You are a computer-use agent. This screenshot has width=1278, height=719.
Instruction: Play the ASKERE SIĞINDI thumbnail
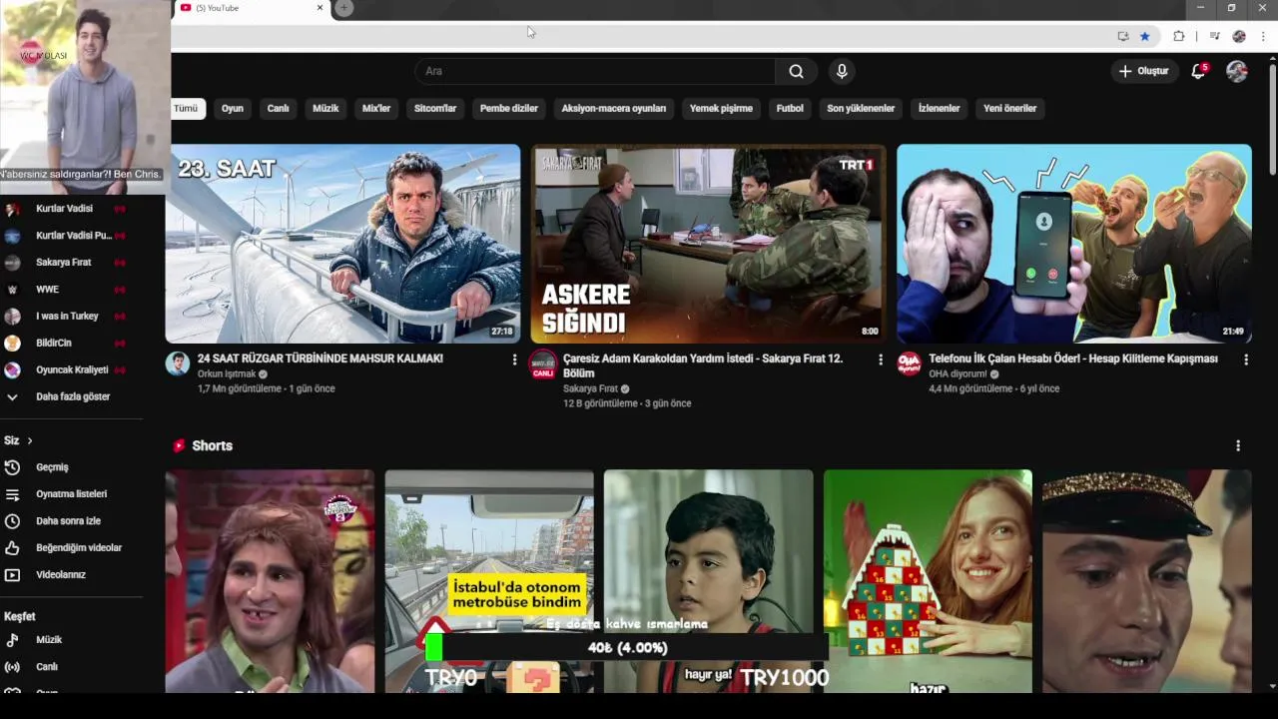click(x=708, y=244)
